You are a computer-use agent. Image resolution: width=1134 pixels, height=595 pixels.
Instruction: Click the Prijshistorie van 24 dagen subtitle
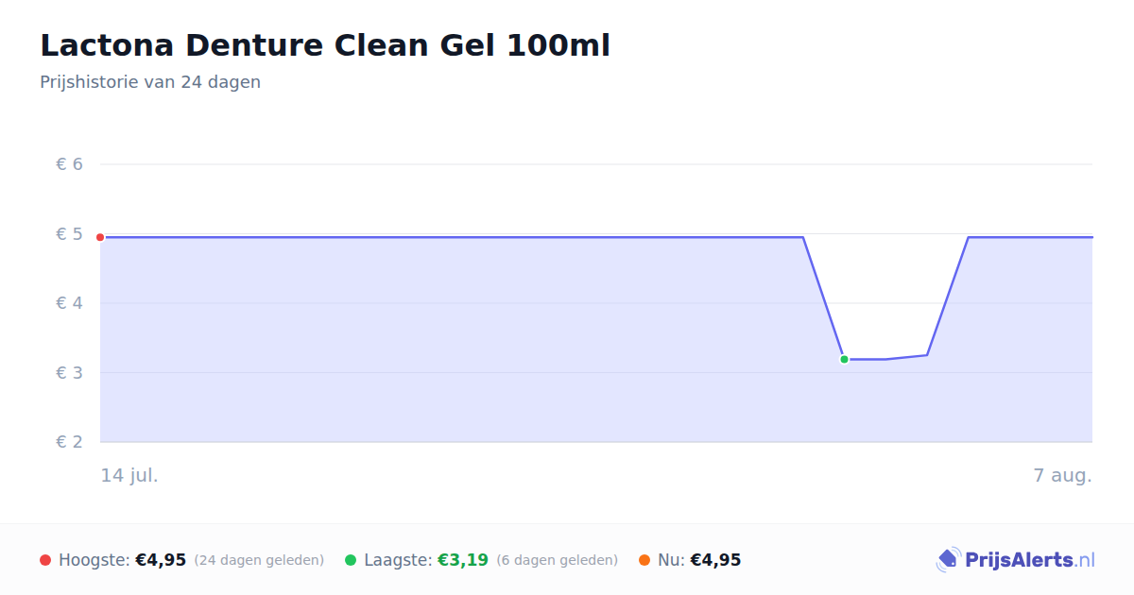coord(150,82)
